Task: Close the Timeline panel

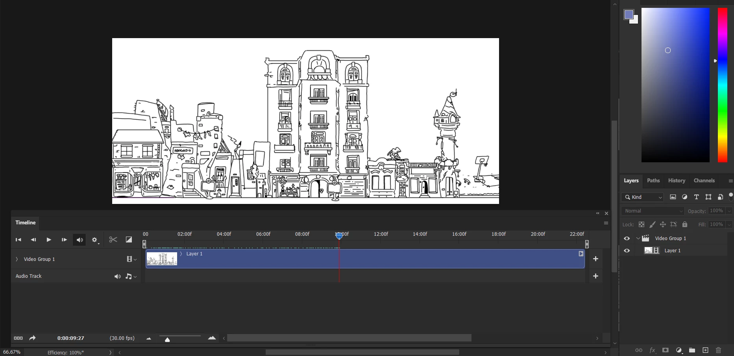Action: (606, 213)
